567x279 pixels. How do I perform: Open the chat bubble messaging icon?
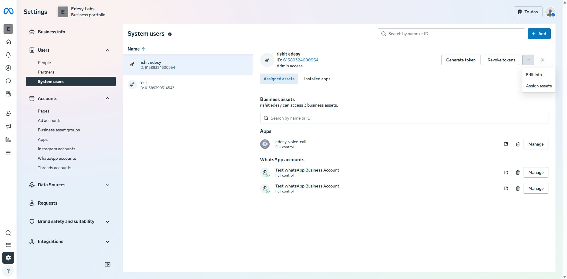(8, 81)
